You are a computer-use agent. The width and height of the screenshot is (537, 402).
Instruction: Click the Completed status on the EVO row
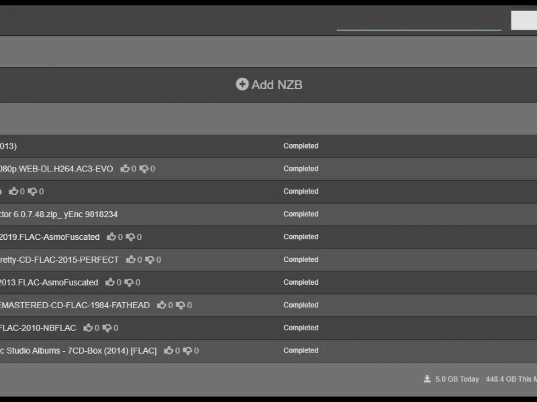click(301, 169)
